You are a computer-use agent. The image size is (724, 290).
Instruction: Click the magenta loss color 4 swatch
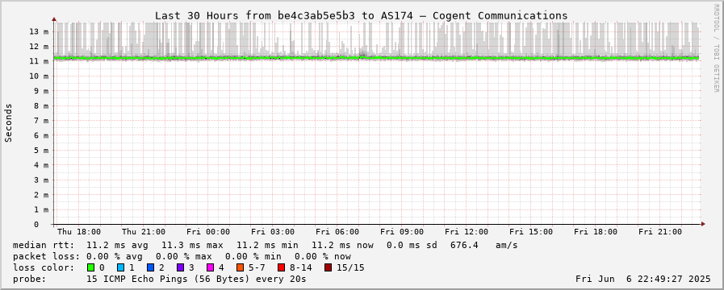pyautogui.click(x=211, y=267)
